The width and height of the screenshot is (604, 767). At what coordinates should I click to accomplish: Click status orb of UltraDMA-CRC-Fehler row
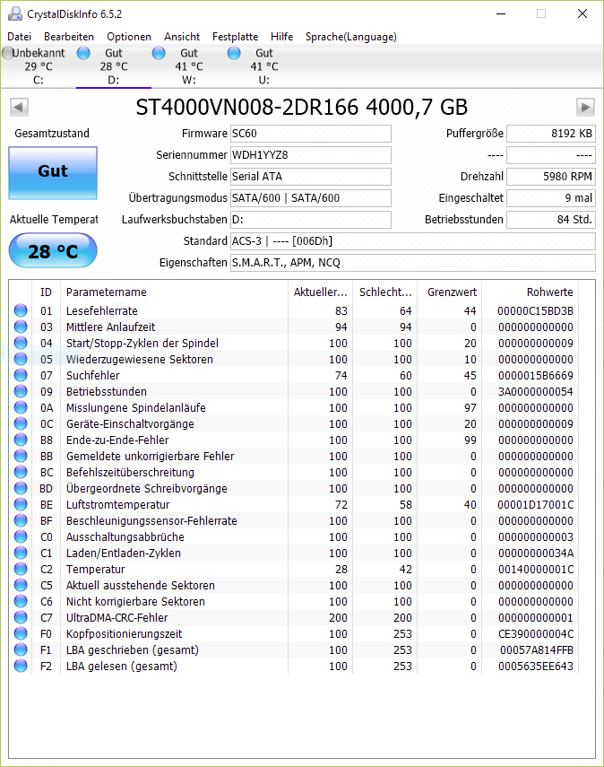(21, 617)
